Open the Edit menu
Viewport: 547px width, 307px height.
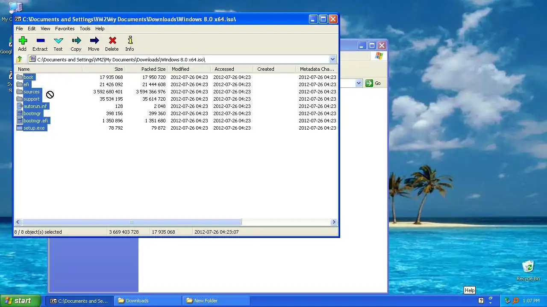click(32, 29)
